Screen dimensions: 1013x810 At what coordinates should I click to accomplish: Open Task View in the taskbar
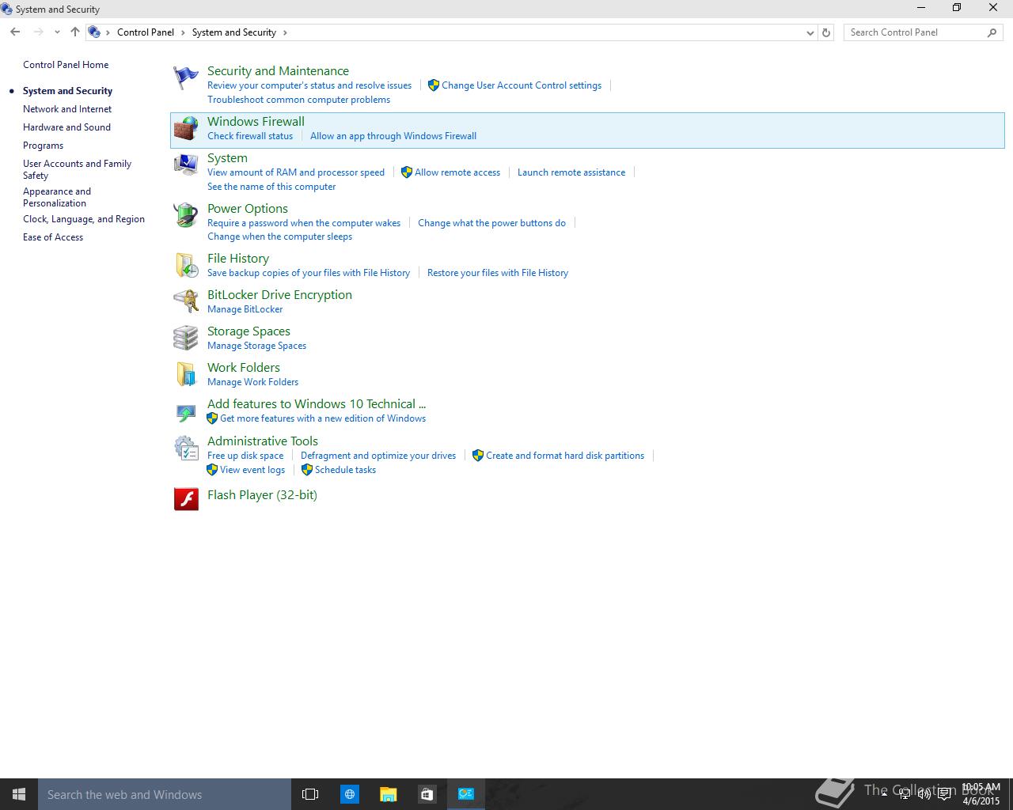310,794
